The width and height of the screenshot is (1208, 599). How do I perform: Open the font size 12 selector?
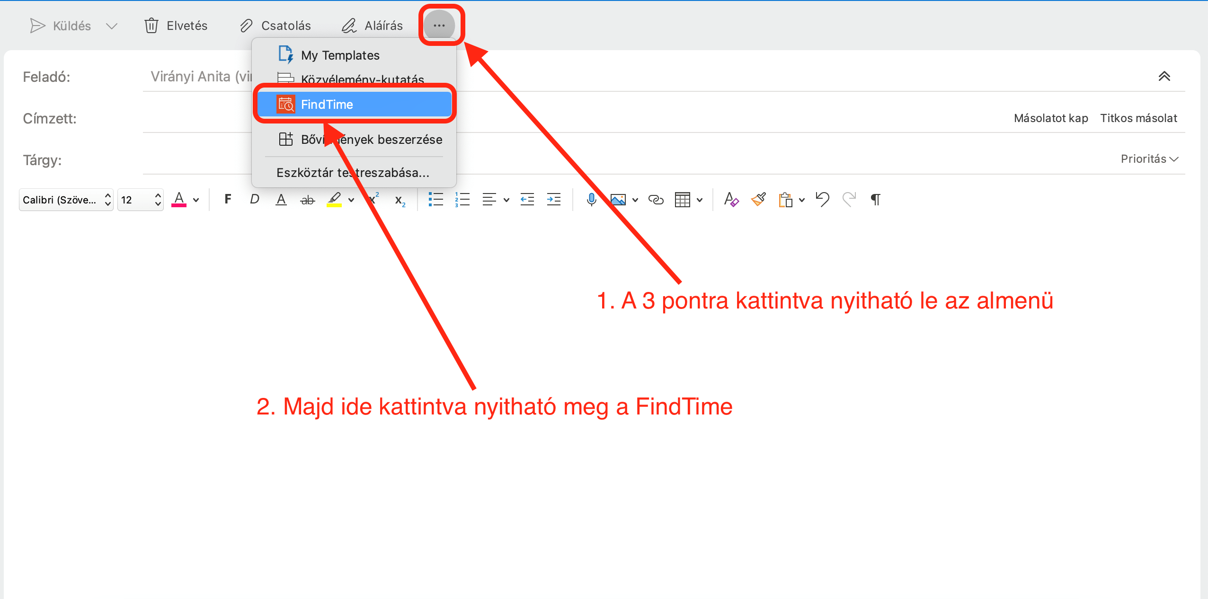[x=141, y=200]
